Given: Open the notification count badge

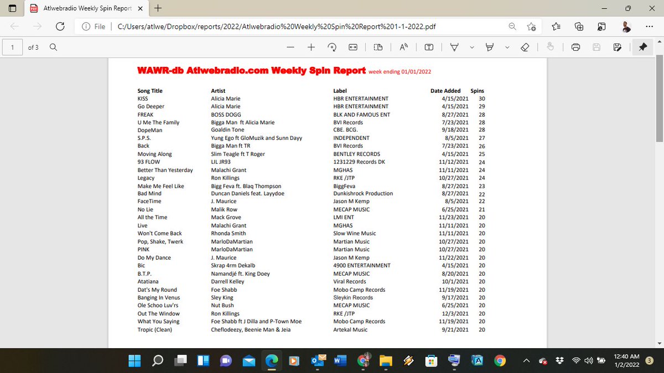Looking at the screenshot, I should point(649,360).
